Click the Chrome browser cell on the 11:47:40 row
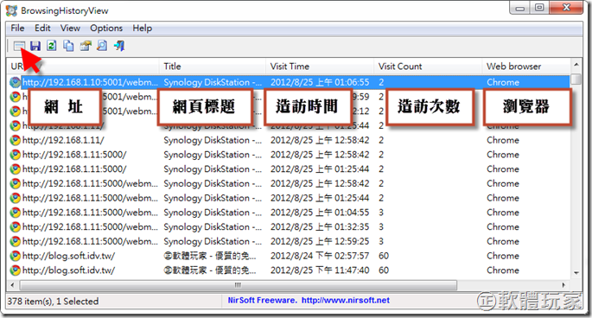592x318 pixels. [x=503, y=270]
